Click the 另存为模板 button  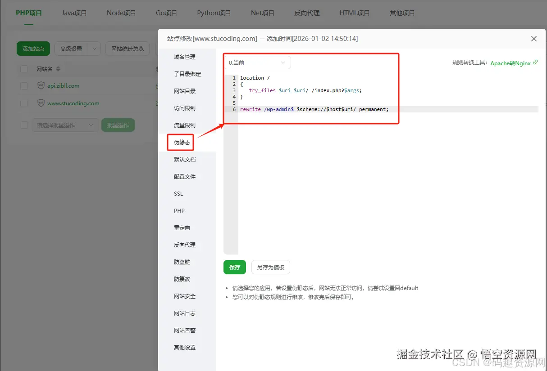271,267
